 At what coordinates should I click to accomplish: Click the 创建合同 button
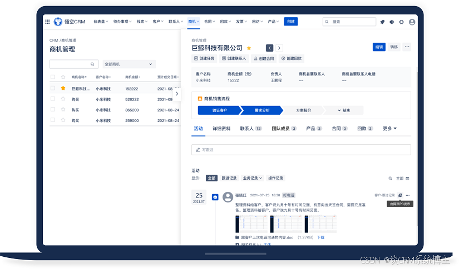[x=264, y=59]
